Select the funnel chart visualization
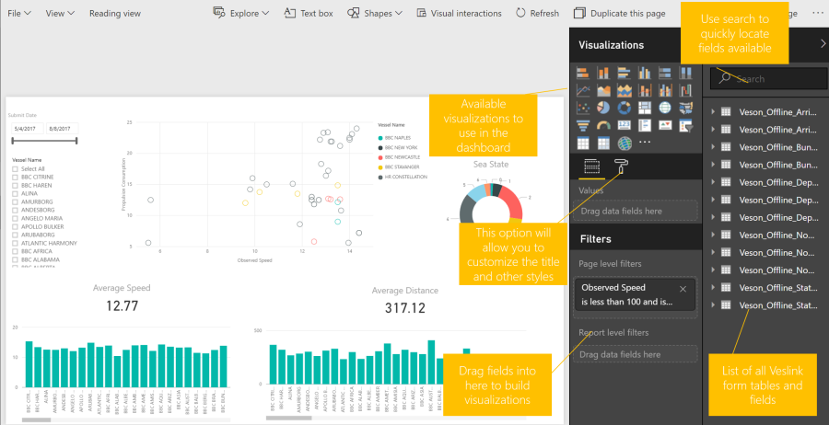Image resolution: width=829 pixels, height=425 pixels. (583, 125)
